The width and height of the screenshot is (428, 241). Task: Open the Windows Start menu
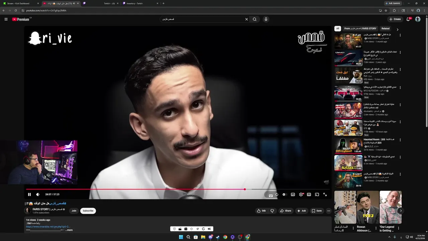(181, 237)
